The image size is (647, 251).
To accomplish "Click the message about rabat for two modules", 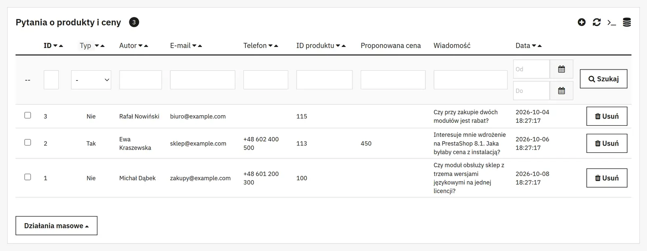I will pos(465,116).
